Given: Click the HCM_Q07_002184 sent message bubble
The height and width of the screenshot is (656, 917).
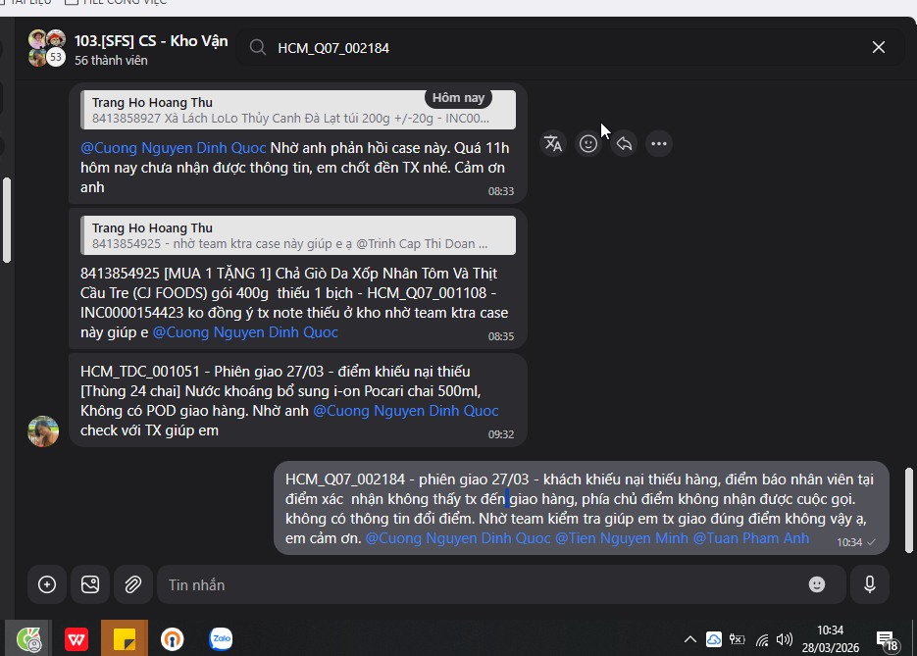Looking at the screenshot, I should click(582, 508).
